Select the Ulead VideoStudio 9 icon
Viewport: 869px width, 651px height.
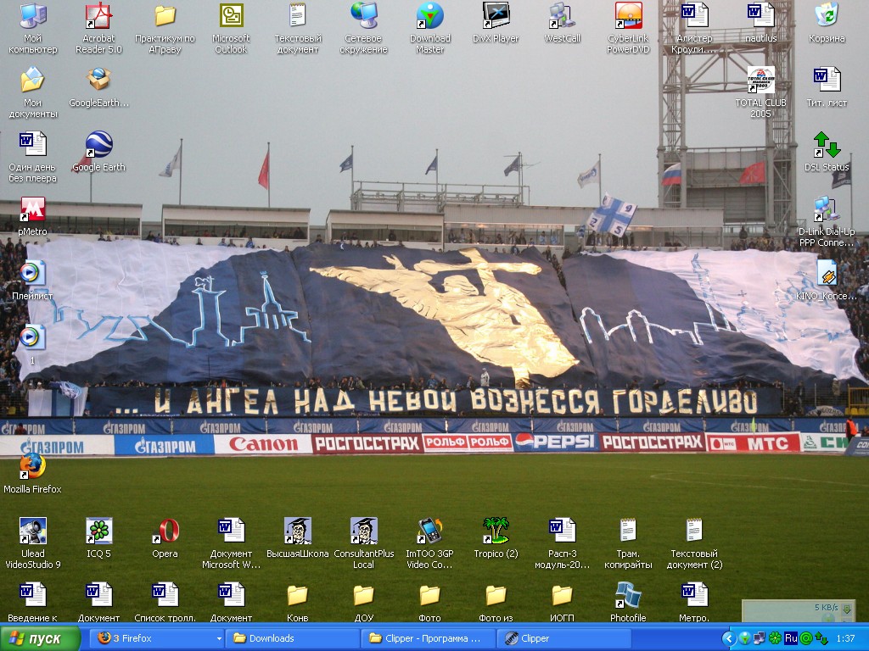(32, 531)
